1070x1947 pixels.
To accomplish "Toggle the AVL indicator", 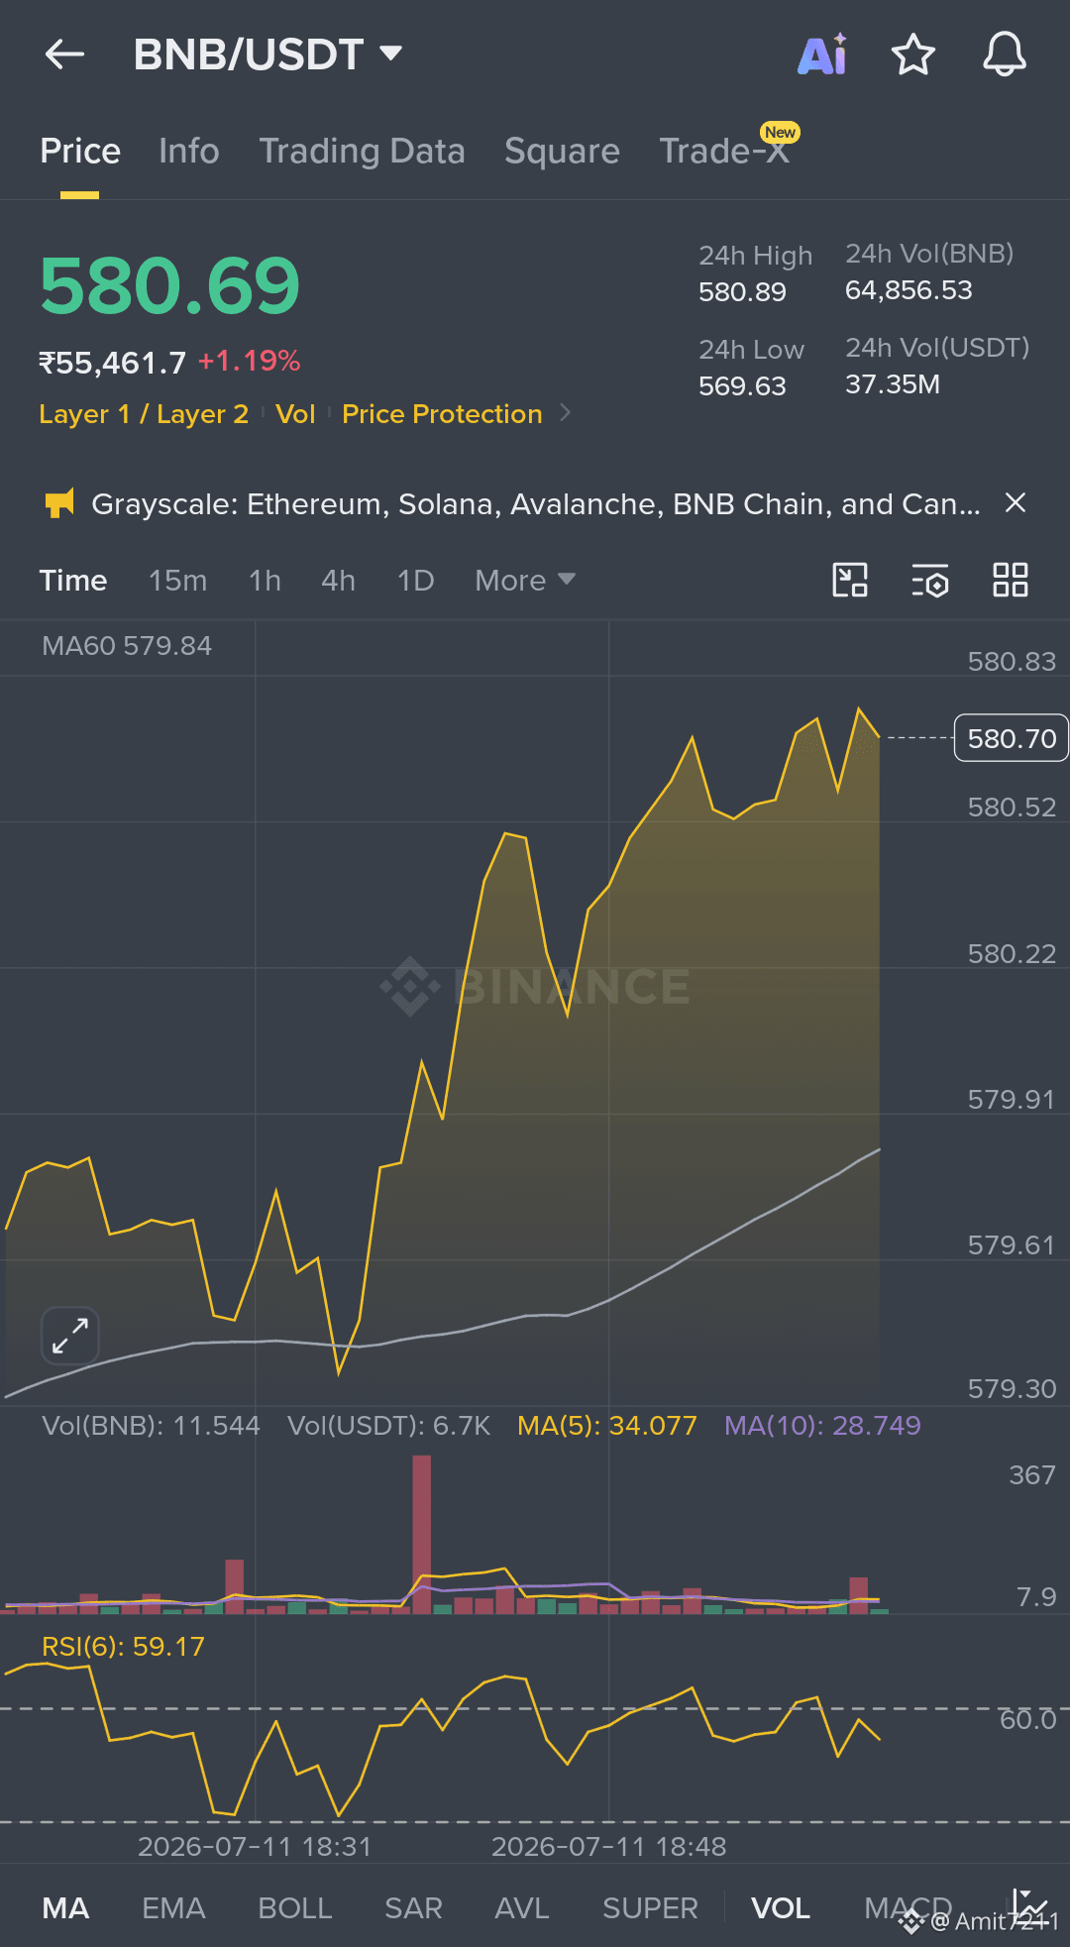I will coord(522,1908).
